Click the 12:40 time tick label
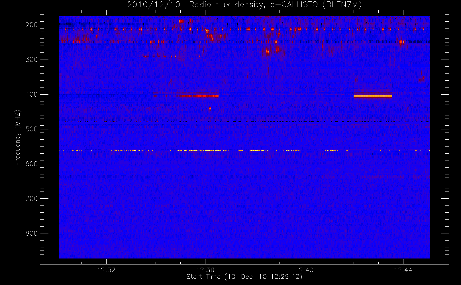This screenshot has width=461, height=285. [304, 270]
